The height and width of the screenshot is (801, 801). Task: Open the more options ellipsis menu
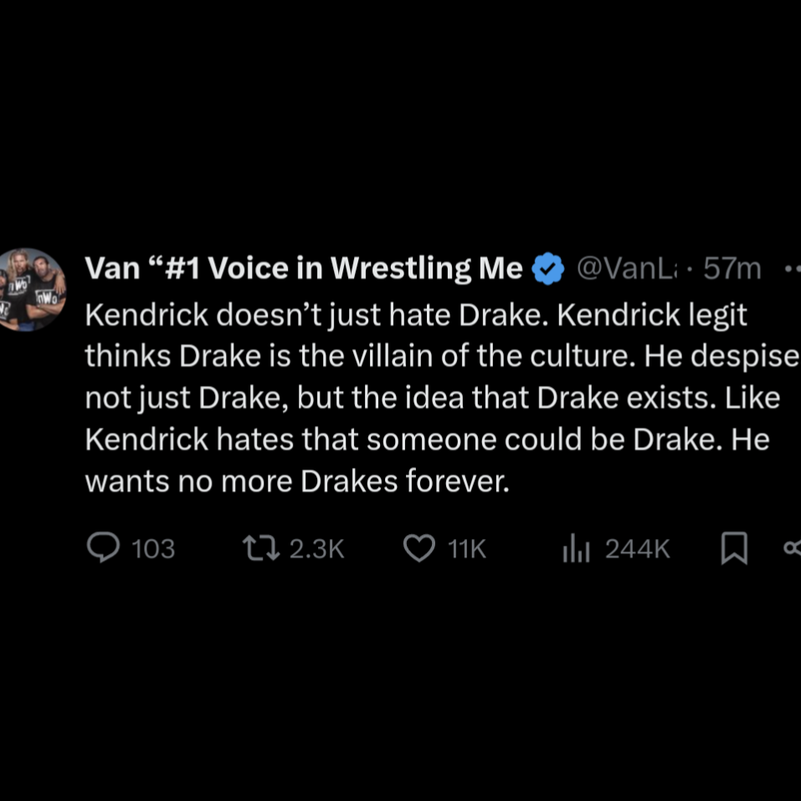[x=791, y=270]
